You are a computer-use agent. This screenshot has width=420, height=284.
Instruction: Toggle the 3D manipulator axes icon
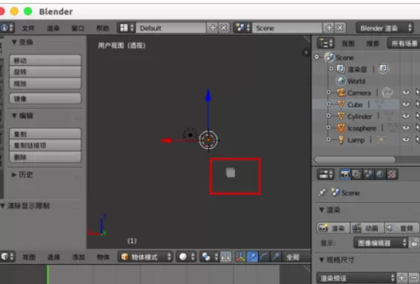[x=240, y=257]
